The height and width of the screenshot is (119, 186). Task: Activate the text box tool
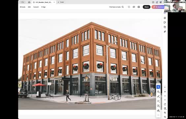158,106
